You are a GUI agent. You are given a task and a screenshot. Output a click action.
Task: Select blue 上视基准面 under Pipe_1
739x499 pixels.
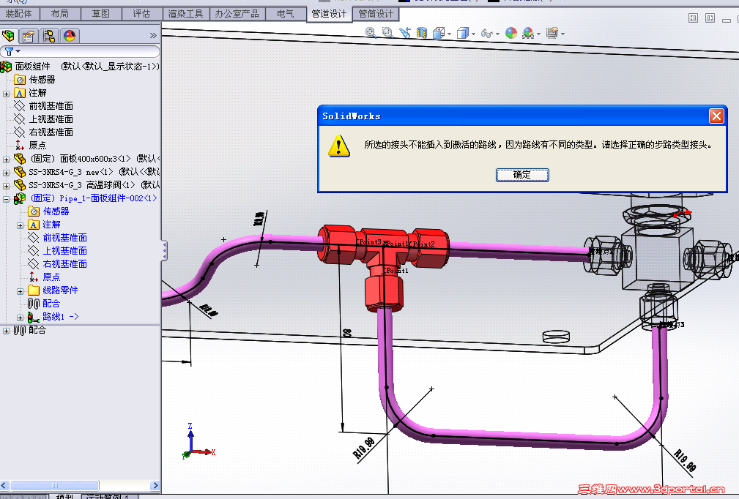(64, 251)
